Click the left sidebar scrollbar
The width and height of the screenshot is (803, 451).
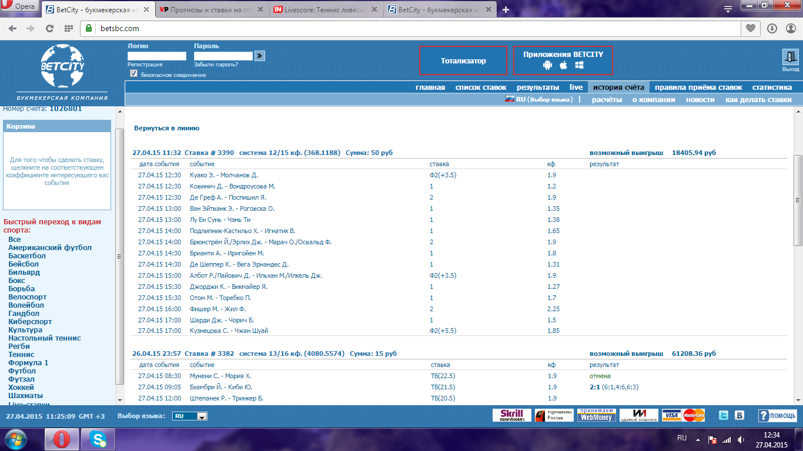120,255
